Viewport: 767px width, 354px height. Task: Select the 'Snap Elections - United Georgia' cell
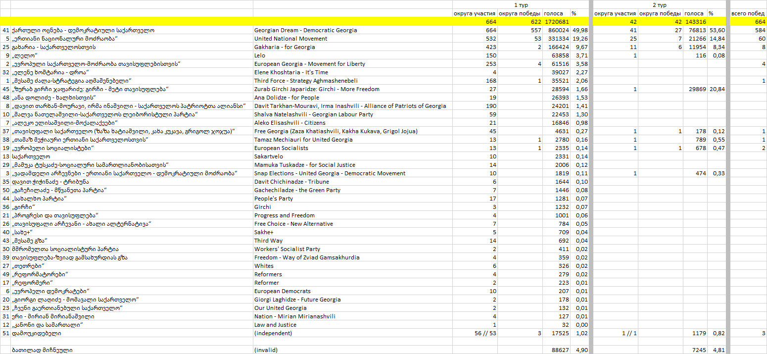point(353,173)
